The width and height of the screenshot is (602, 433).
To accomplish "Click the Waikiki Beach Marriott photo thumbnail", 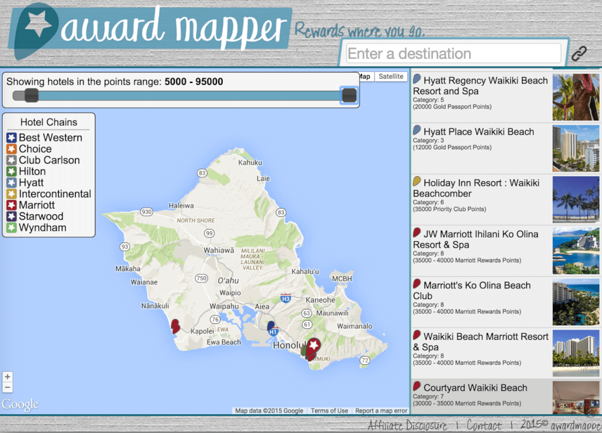I will coord(576,353).
